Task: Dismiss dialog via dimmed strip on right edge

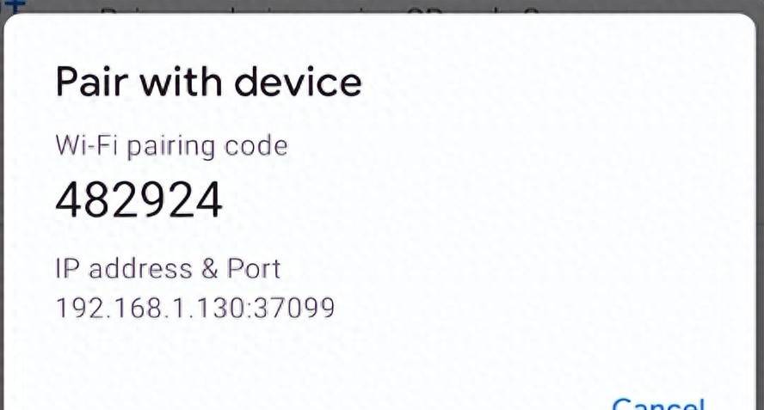Action: click(760, 215)
